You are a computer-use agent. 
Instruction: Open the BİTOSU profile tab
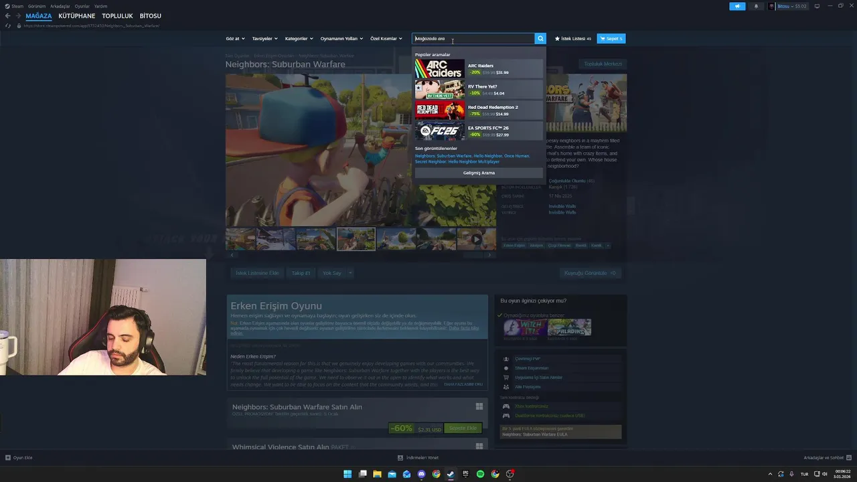pyautogui.click(x=151, y=16)
